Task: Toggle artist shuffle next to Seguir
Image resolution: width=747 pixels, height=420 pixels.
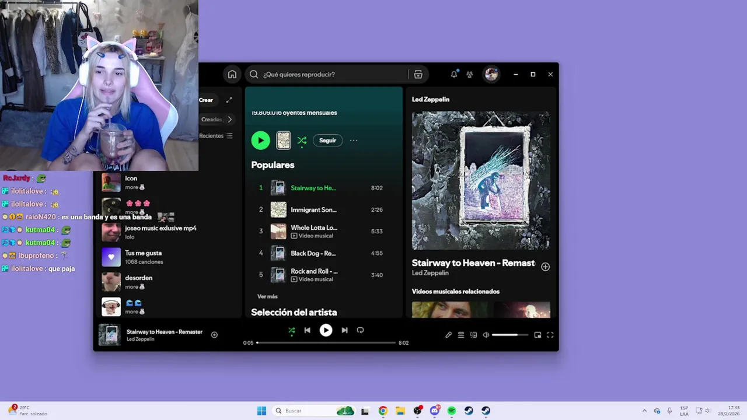Action: point(302,141)
